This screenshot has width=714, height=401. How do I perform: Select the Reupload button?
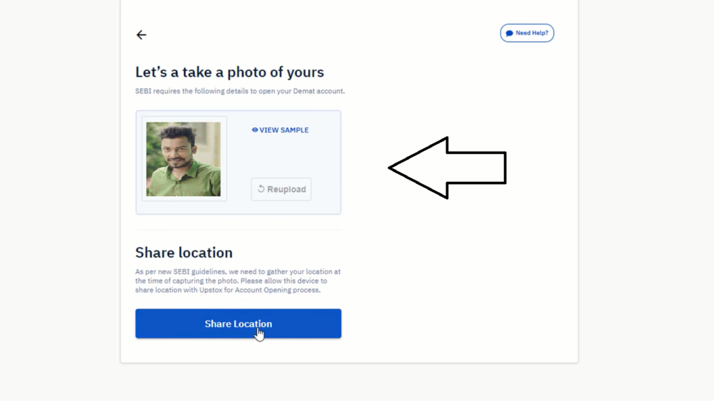[x=281, y=189]
